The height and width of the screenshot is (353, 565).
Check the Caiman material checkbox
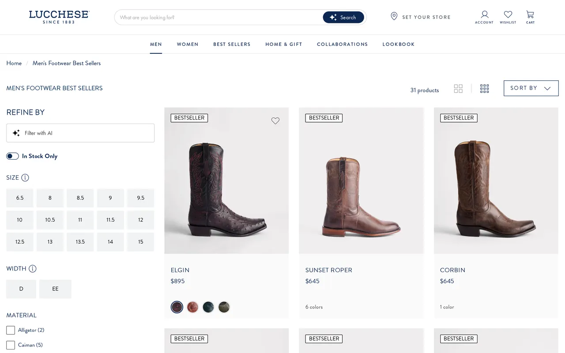click(11, 345)
